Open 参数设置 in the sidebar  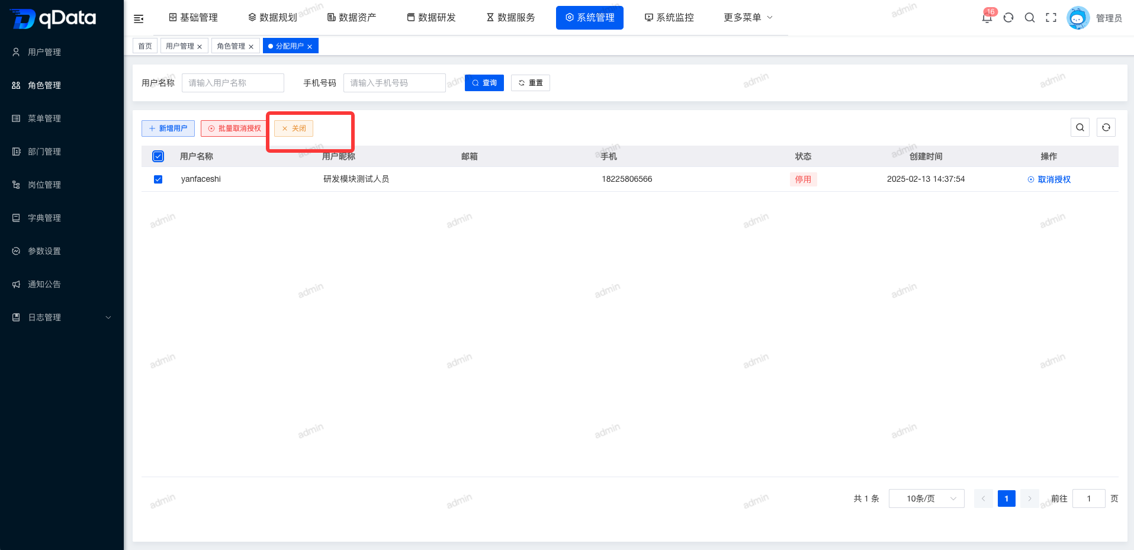coord(62,251)
